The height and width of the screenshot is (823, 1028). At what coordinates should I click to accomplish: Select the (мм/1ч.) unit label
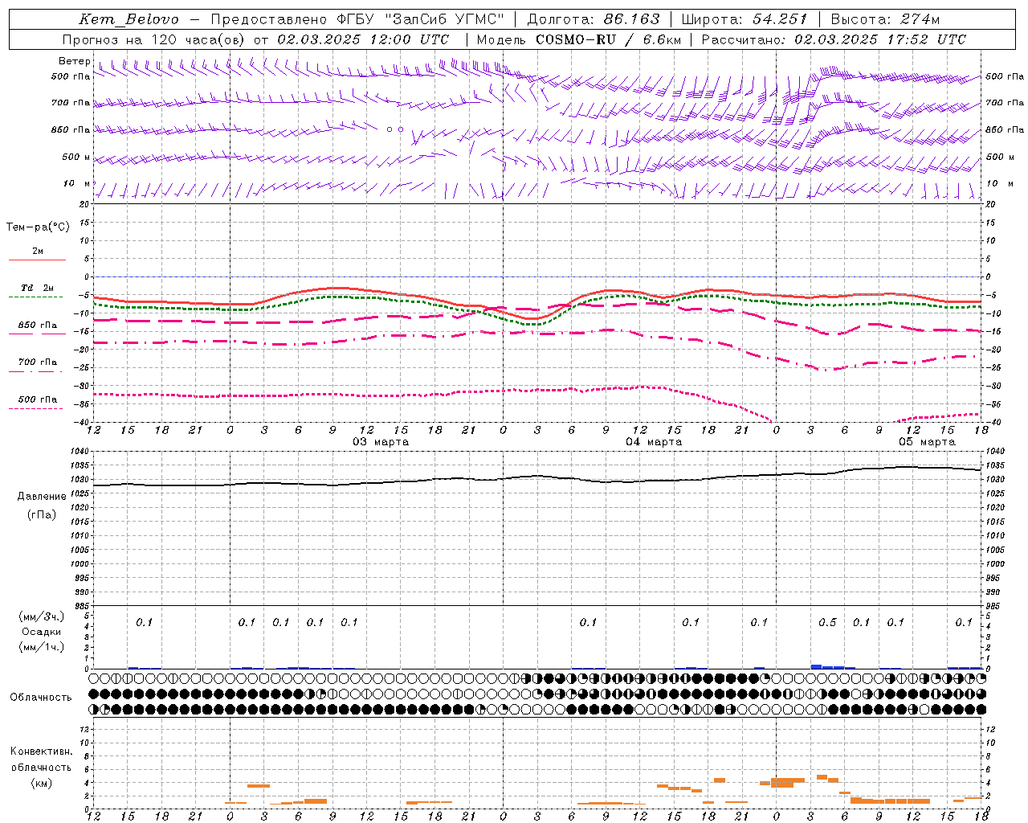coord(41,647)
